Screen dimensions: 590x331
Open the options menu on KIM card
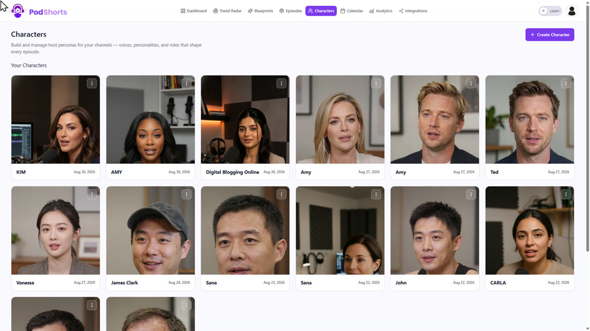tap(92, 84)
